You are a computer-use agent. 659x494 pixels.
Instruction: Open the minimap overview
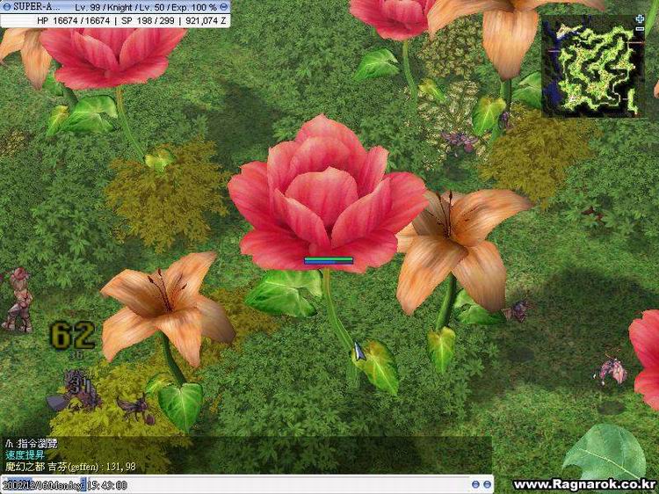(593, 66)
